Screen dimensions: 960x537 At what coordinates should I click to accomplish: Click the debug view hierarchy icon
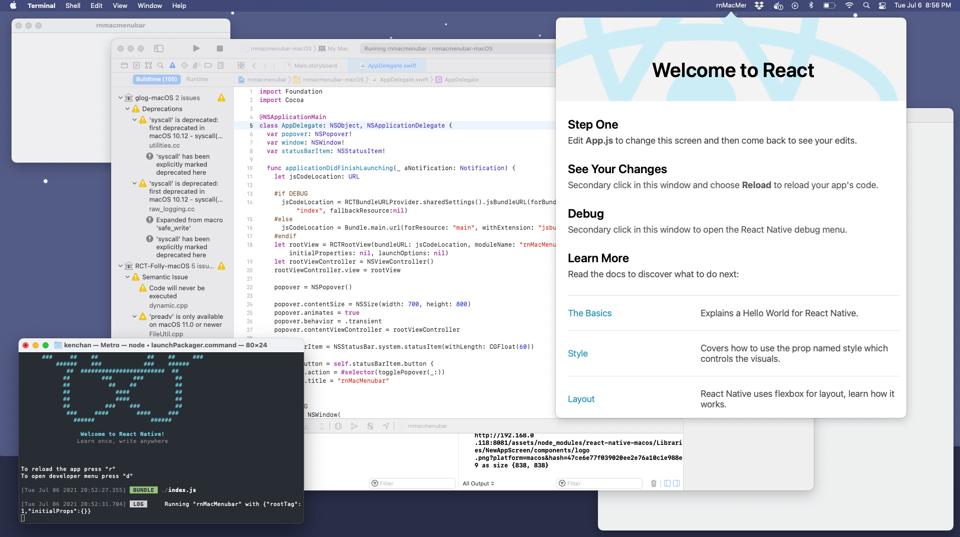[338, 426]
